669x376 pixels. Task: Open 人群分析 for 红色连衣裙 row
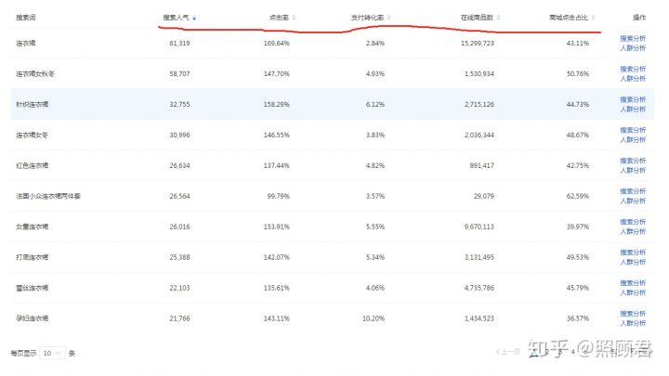click(633, 171)
